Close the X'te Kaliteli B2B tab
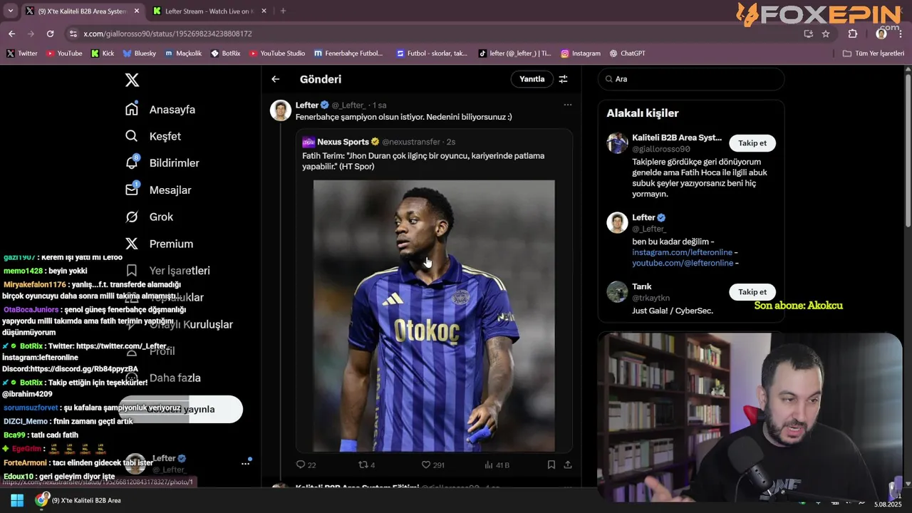The image size is (912, 513). tap(137, 11)
